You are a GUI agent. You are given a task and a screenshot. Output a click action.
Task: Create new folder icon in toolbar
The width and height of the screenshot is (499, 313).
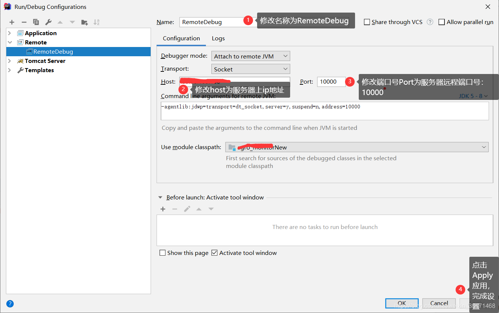(x=85, y=22)
